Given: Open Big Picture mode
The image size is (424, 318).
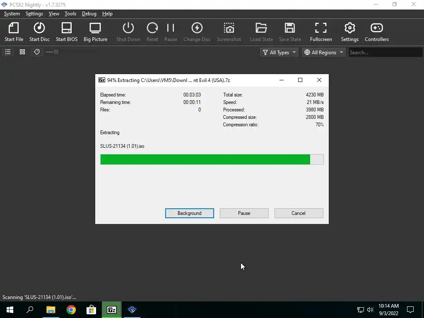Looking at the screenshot, I should point(96,32).
